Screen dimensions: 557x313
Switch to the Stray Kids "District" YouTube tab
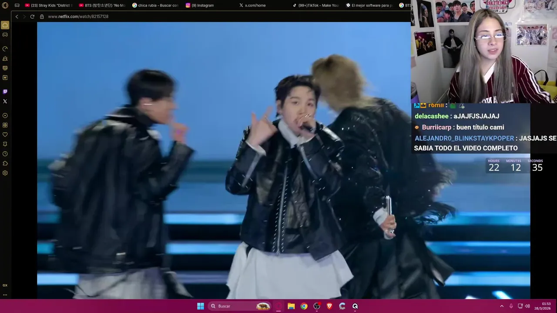click(48, 5)
